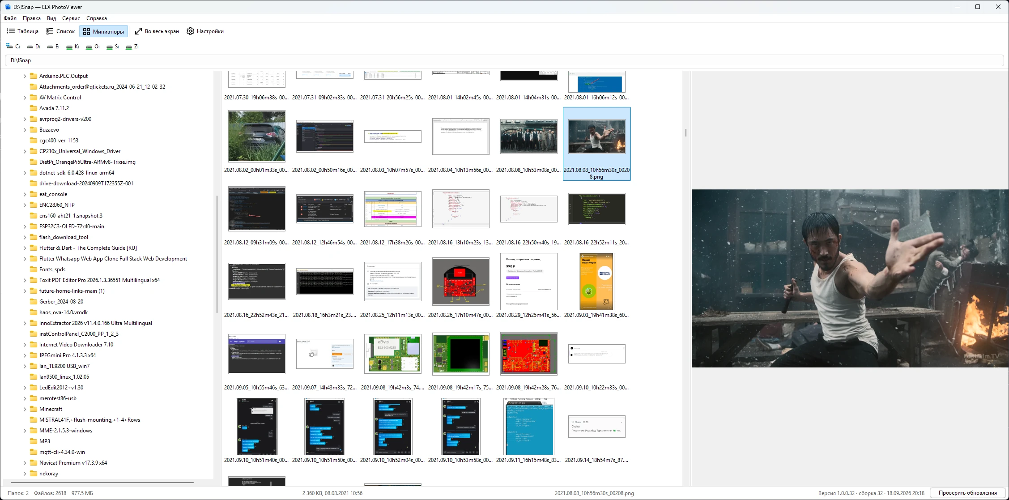Select thumbnail 2021.08.08_10h53m08s group photo
This screenshot has height=500, width=1009.
click(529, 136)
